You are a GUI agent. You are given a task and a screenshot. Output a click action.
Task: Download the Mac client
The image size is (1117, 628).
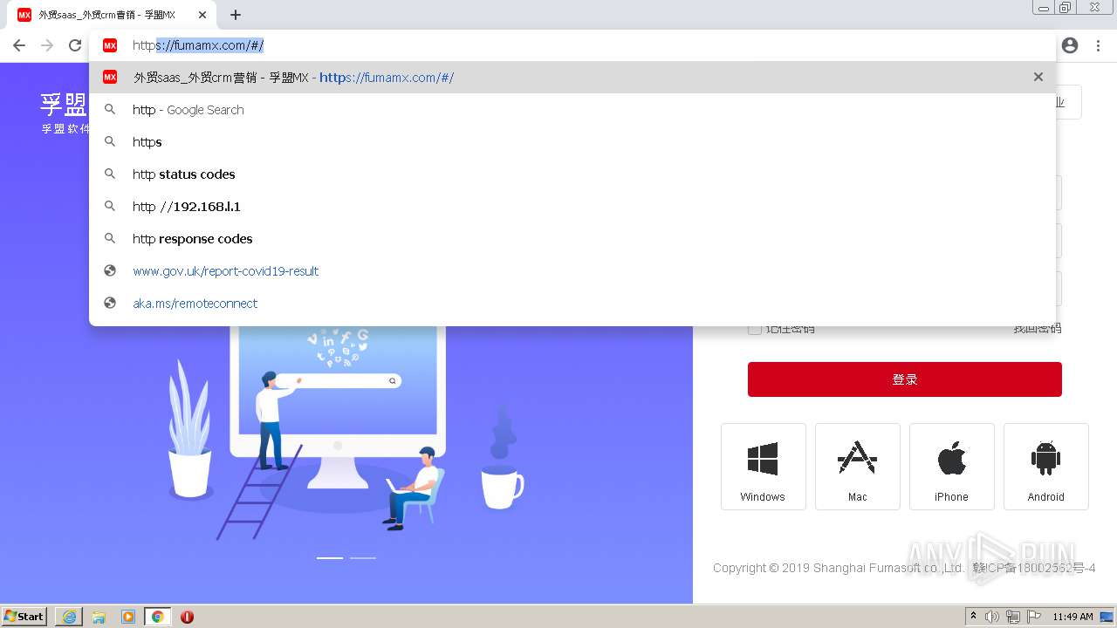[x=857, y=467]
